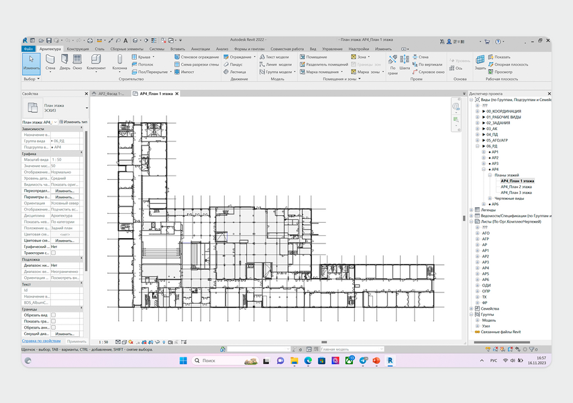Click the 1 : 50 view scale control
Viewport: 573px width, 403px height.
(103, 343)
